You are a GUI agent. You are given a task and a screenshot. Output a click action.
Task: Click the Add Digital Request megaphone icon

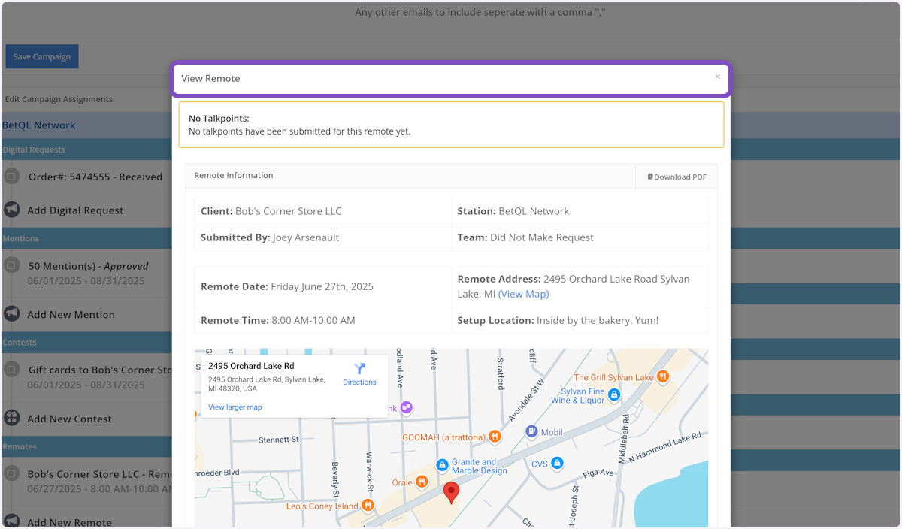point(11,210)
